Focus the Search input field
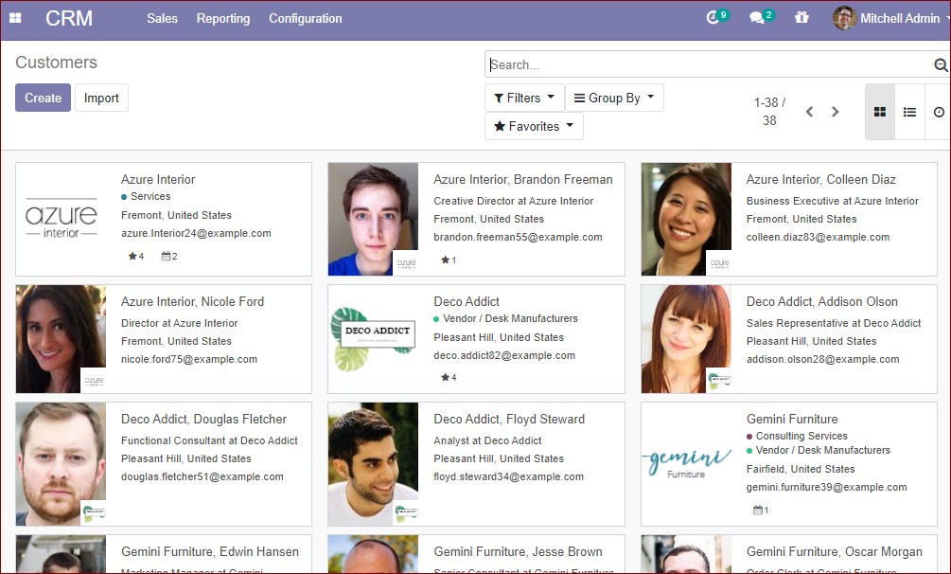 [710, 64]
